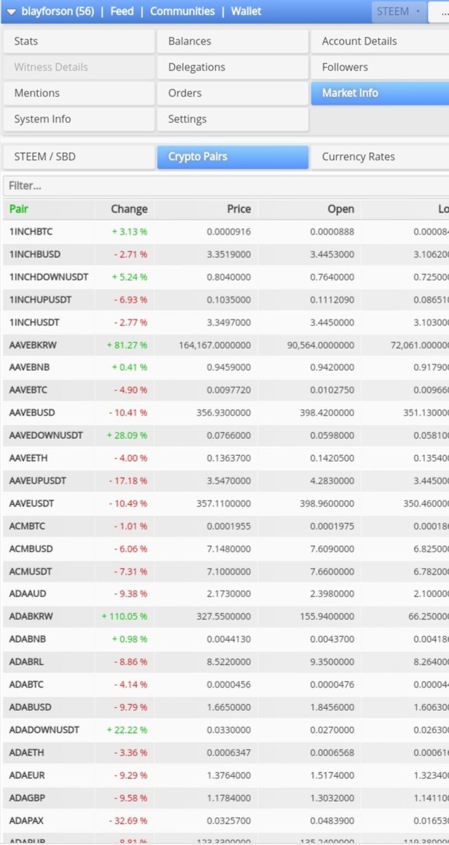This screenshot has height=845, width=449.
Task: Open the Delegations tab
Action: pyautogui.click(x=232, y=67)
